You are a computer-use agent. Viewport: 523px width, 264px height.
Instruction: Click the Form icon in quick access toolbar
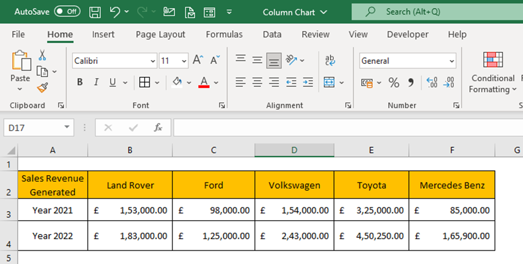pyautogui.click(x=209, y=12)
